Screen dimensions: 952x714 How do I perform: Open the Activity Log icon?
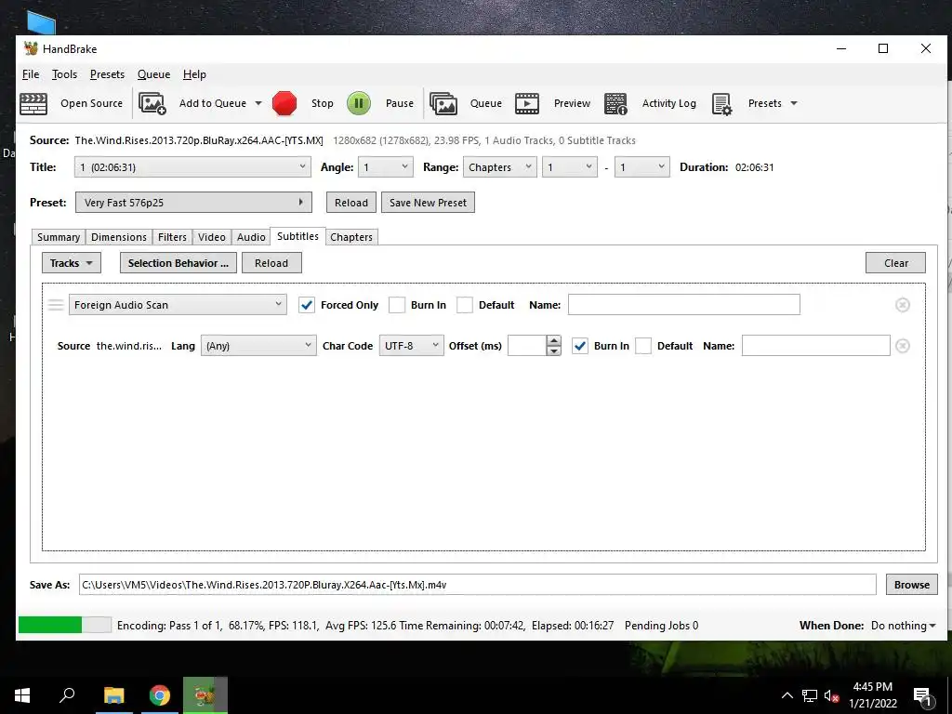(x=615, y=103)
